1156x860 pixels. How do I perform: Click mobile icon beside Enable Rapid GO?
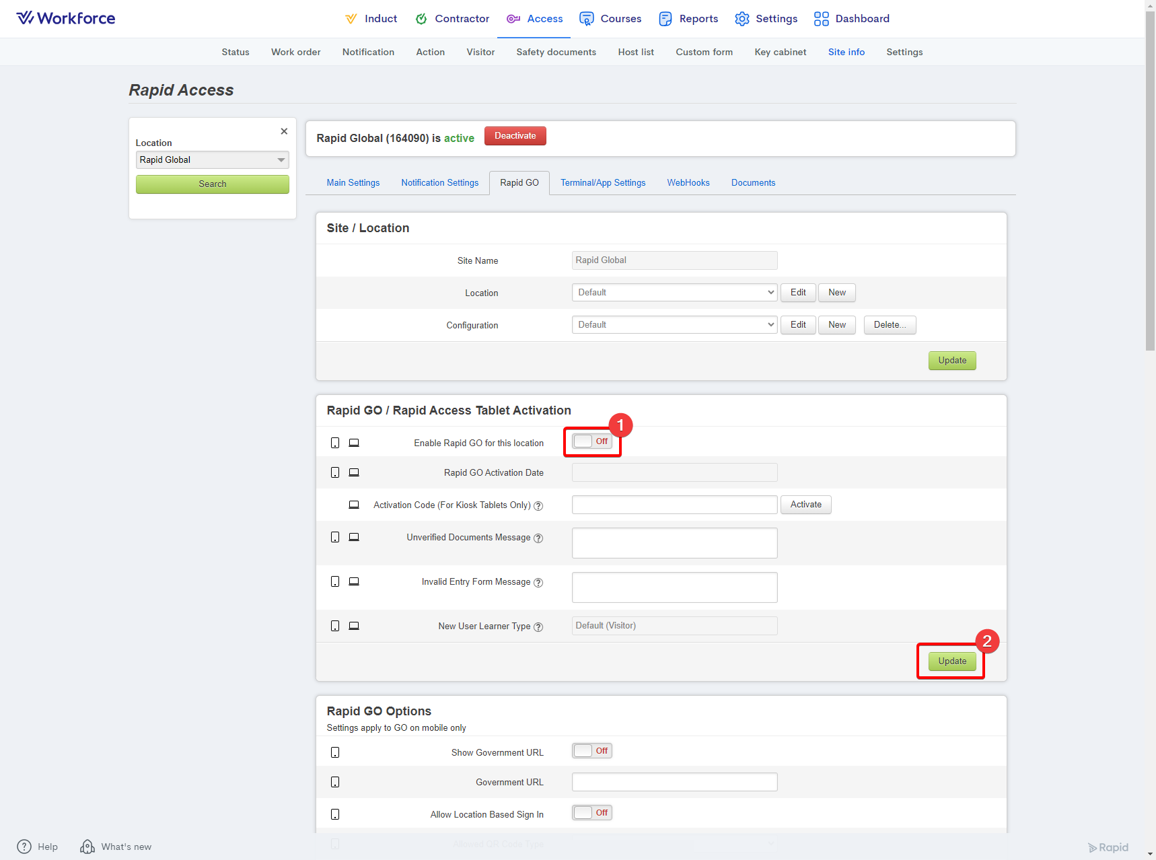[x=335, y=443]
